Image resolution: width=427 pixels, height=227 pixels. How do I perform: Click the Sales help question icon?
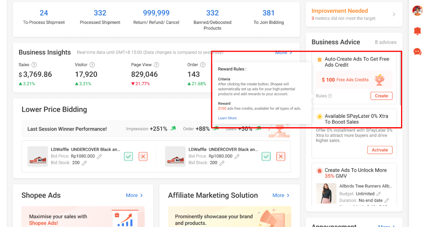pos(34,65)
